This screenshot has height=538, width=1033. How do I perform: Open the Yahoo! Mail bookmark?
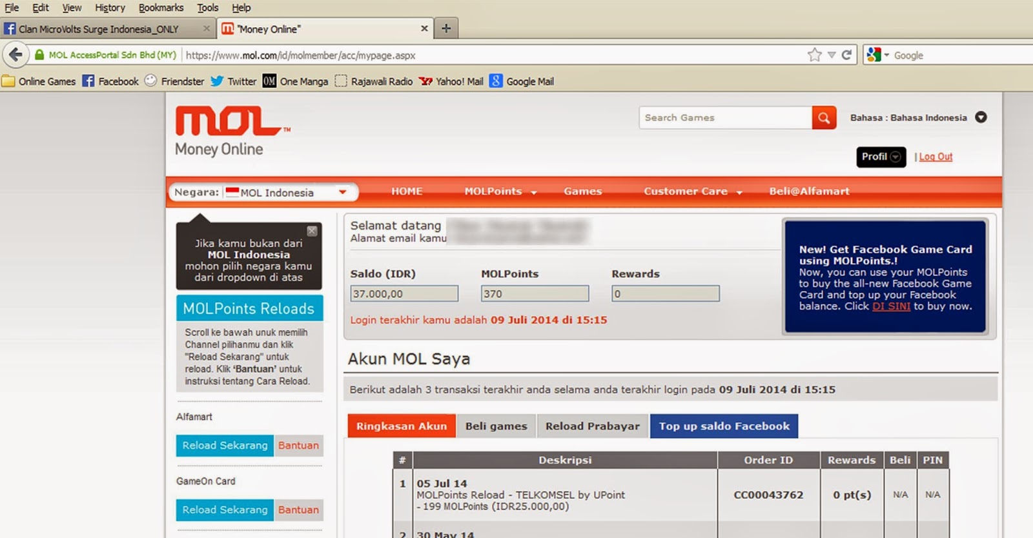point(451,81)
